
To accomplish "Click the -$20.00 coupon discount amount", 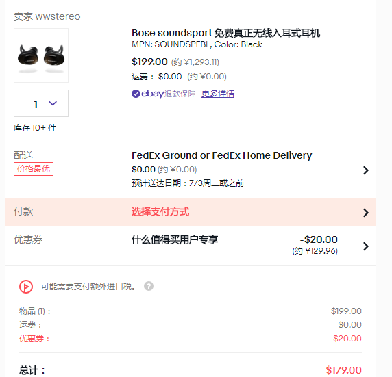I will point(319,239).
